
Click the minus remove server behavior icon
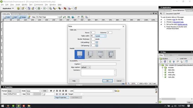164,13
